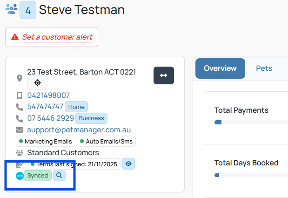This screenshot has height=198, width=288.
Task: Click the Xero logo icon
Action: 20,176
